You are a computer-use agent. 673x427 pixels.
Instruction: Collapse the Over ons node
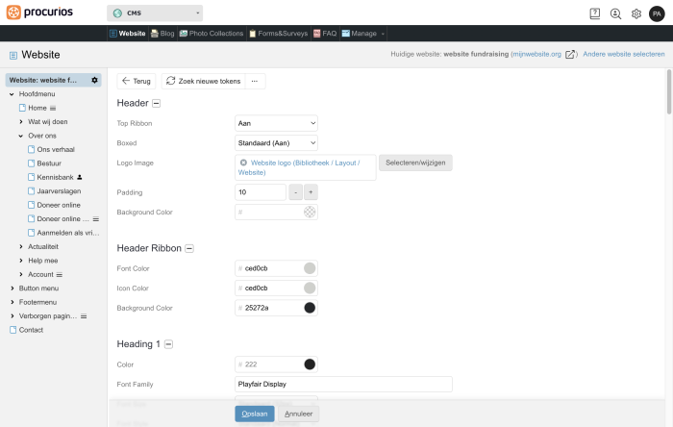pos(21,136)
